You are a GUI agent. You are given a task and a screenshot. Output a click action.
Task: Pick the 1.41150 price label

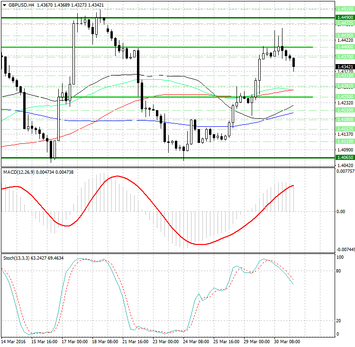pos(344,141)
